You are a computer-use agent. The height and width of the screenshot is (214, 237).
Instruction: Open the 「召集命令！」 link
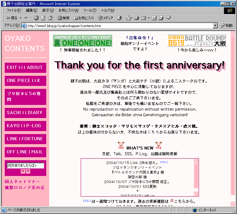tap(140, 38)
